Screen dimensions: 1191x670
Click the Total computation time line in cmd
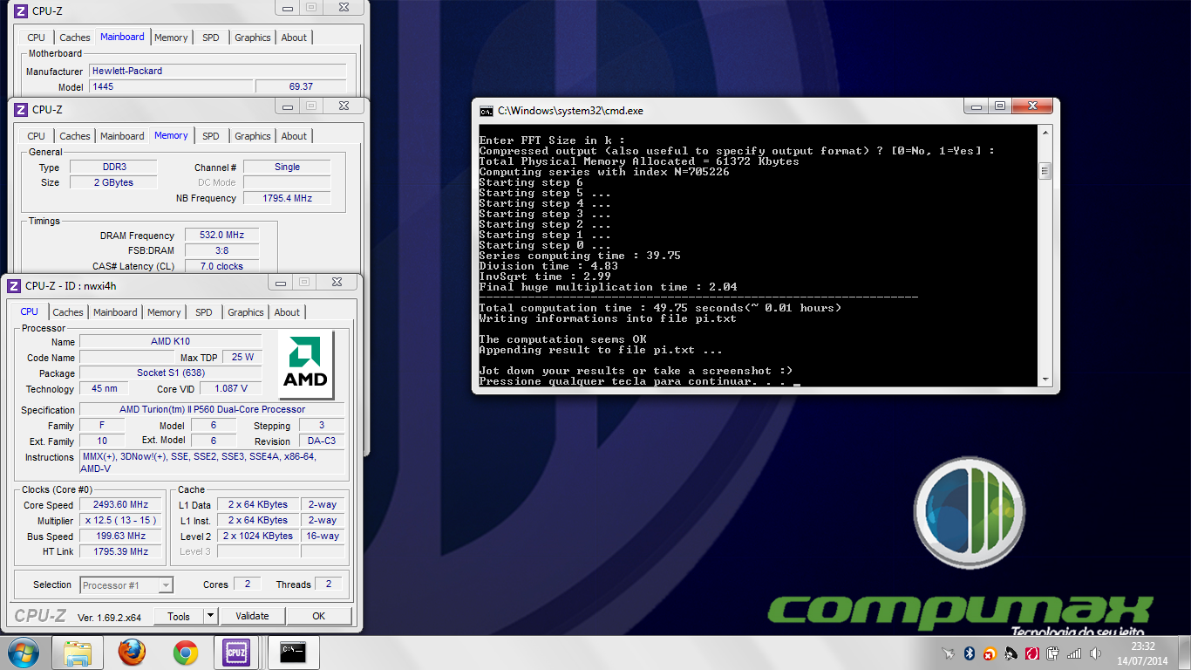click(661, 308)
